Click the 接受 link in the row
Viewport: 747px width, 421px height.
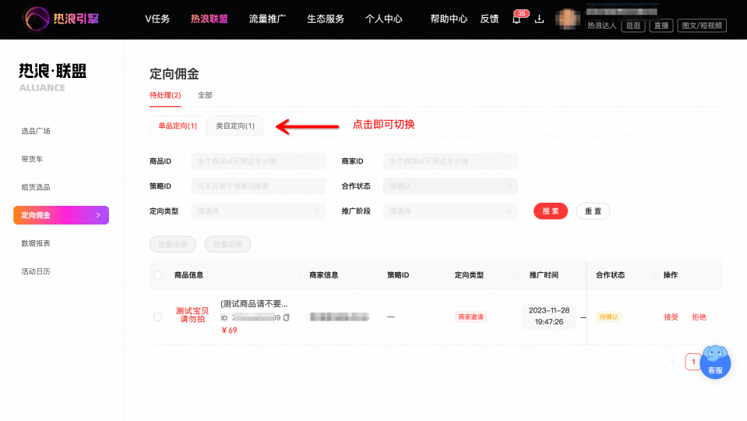coord(671,317)
